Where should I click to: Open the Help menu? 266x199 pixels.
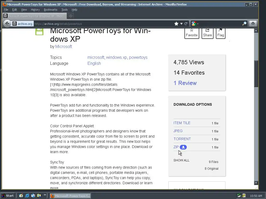tap(75, 10)
